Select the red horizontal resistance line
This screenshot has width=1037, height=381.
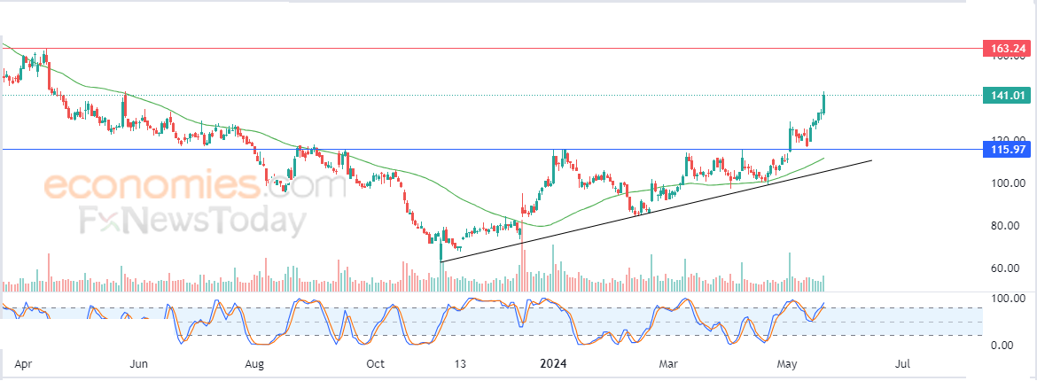click(492, 48)
